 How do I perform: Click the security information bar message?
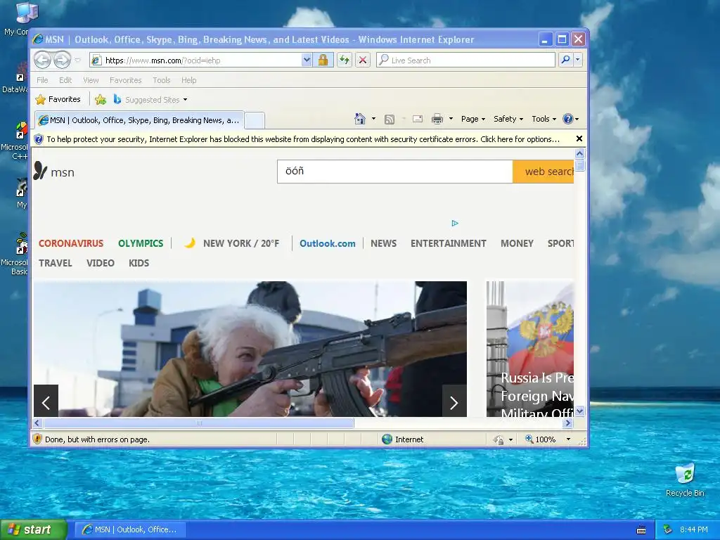(303, 139)
